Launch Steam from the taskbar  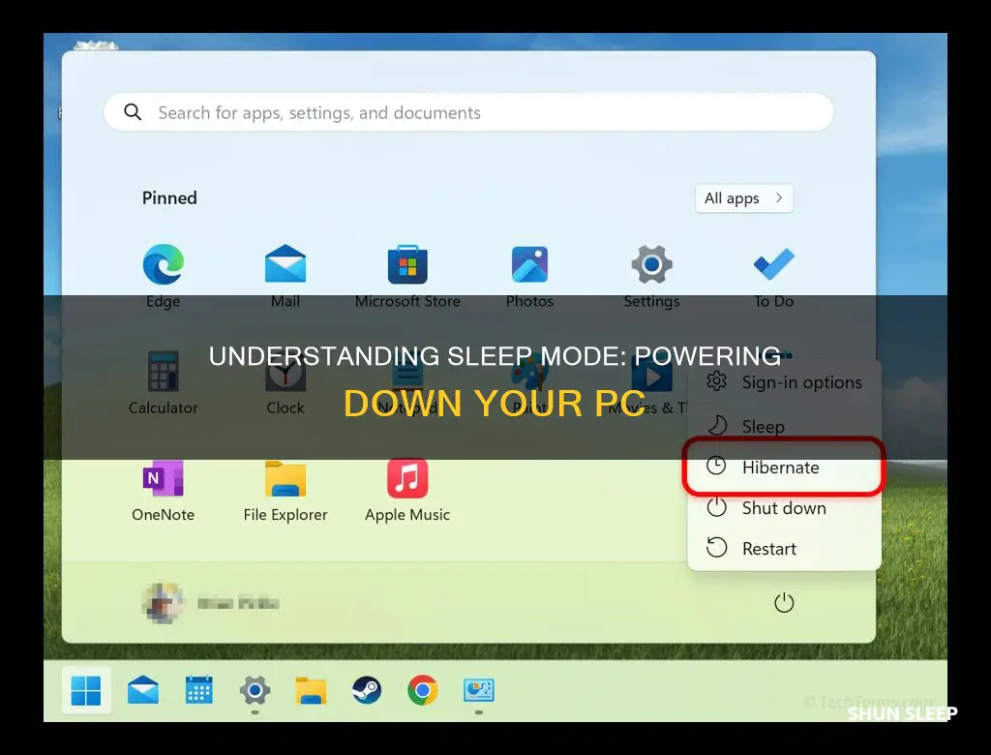367,690
